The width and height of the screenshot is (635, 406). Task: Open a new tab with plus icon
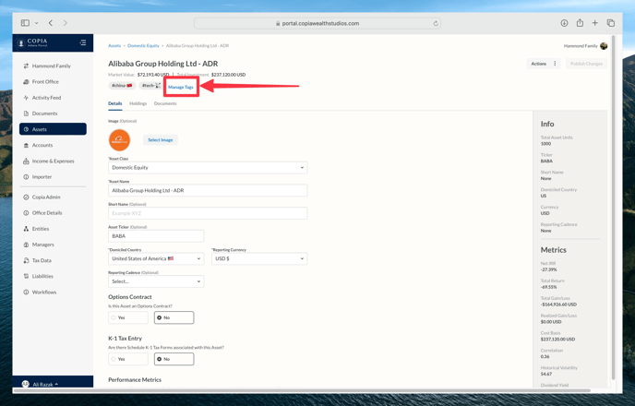point(595,23)
